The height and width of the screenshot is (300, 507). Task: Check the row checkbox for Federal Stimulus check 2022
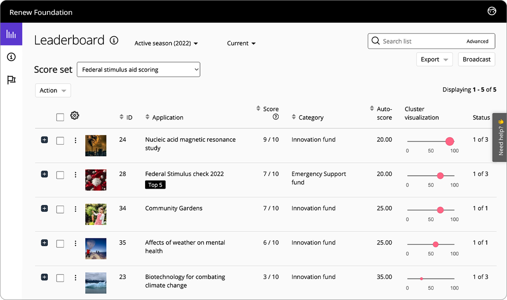(60, 174)
